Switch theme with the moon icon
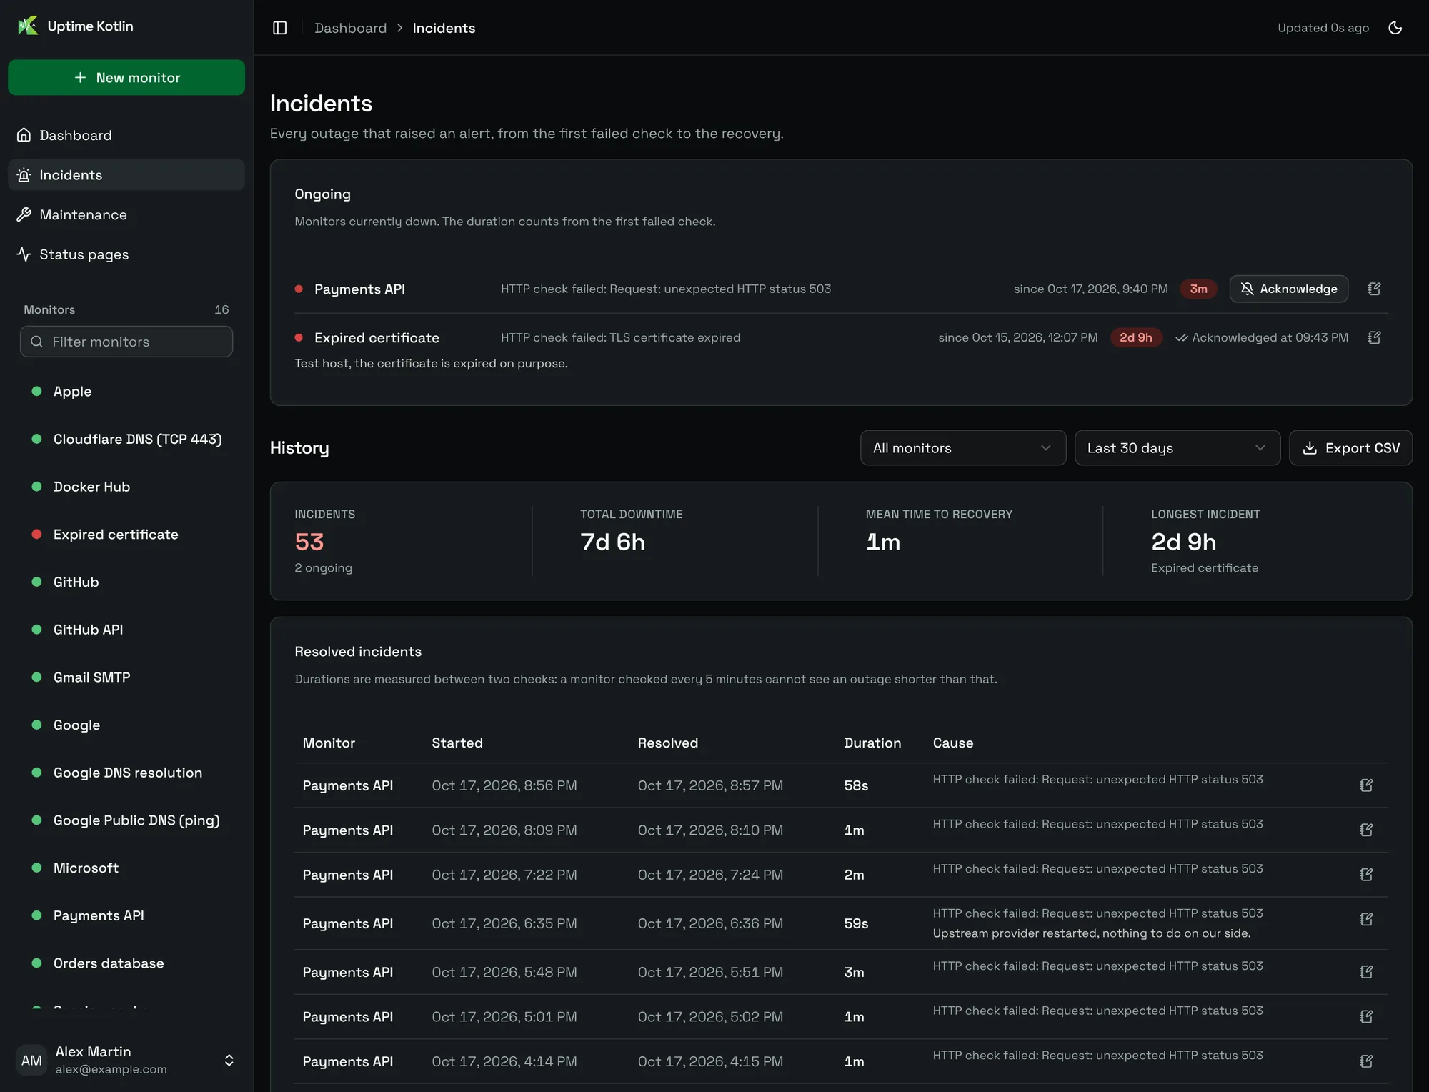The height and width of the screenshot is (1092, 1429). point(1395,28)
